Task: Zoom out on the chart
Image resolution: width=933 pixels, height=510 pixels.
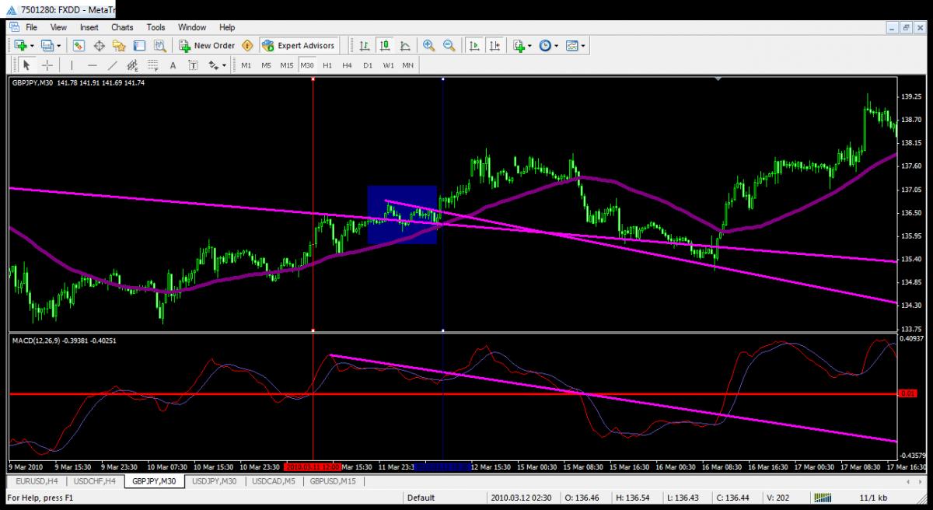Action: point(449,46)
